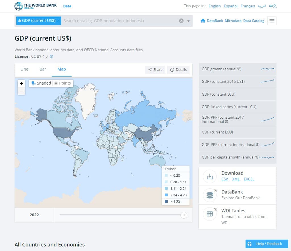Remove the GDP (current US$) tag
Screen dimensions: 291x251
click(58, 21)
